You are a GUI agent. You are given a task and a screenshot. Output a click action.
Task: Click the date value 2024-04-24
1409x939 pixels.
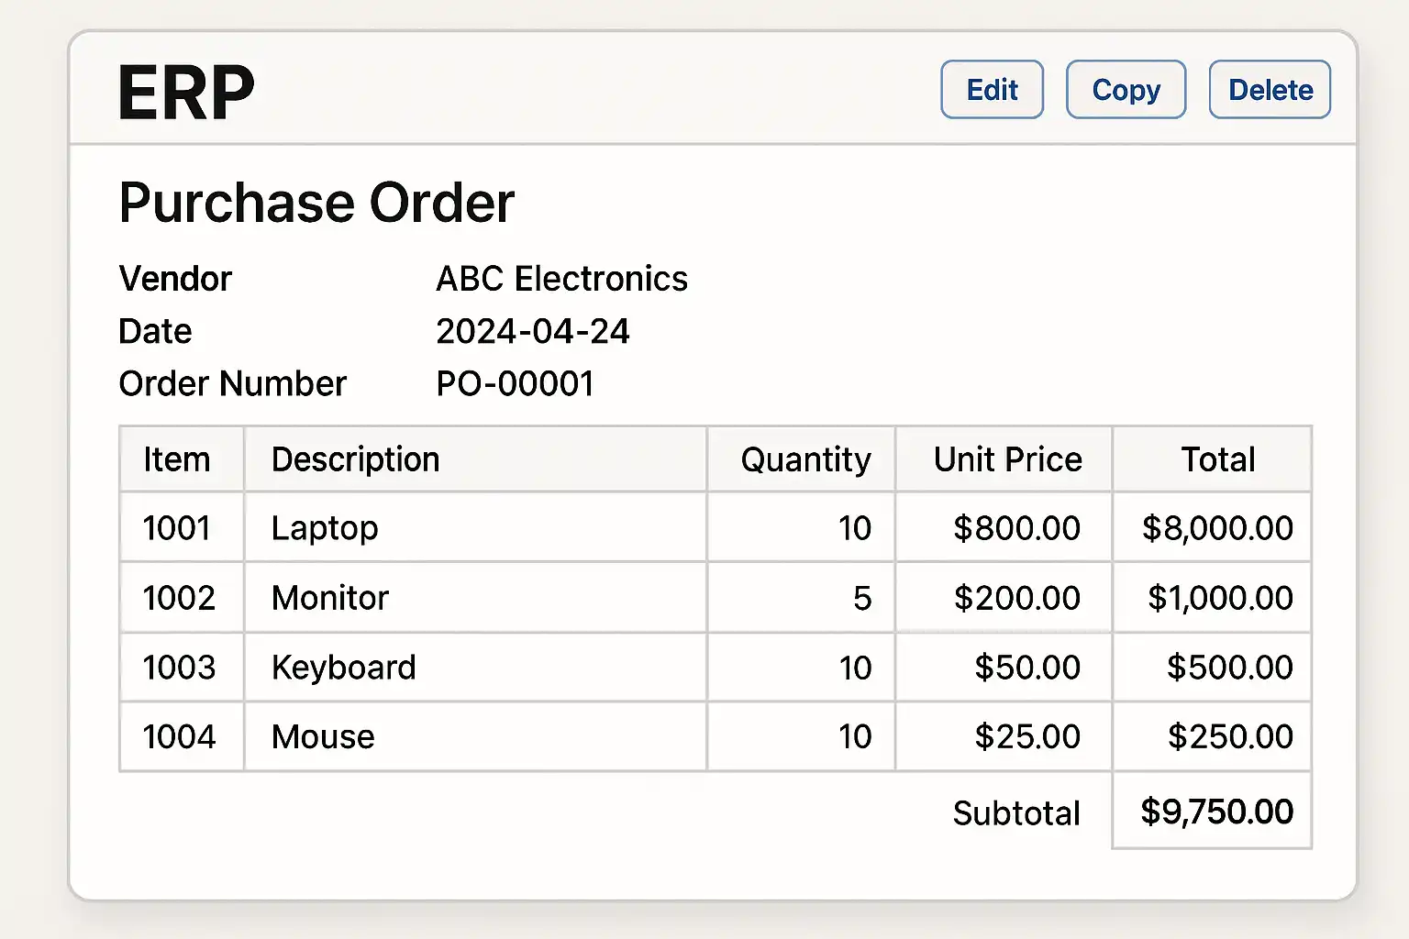(x=532, y=331)
